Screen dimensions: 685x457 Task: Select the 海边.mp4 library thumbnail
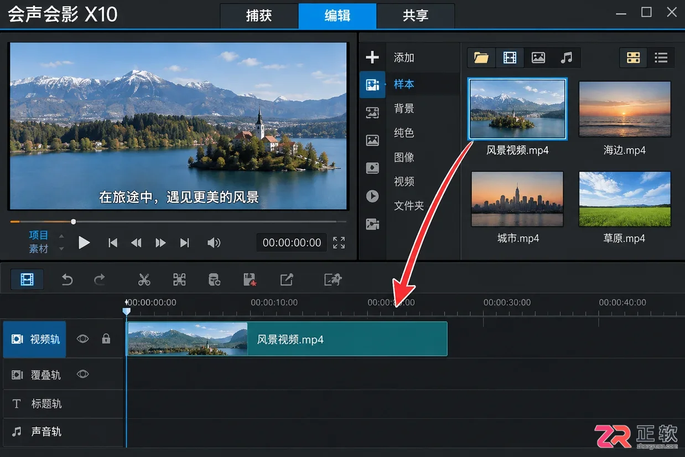pyautogui.click(x=625, y=109)
